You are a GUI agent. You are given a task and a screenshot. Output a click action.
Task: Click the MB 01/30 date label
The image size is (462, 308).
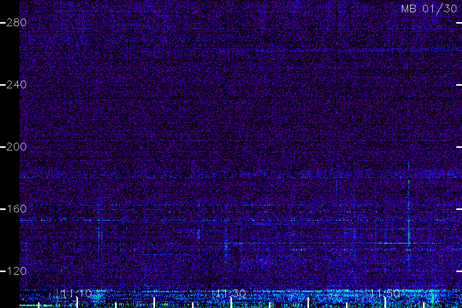tap(429, 9)
